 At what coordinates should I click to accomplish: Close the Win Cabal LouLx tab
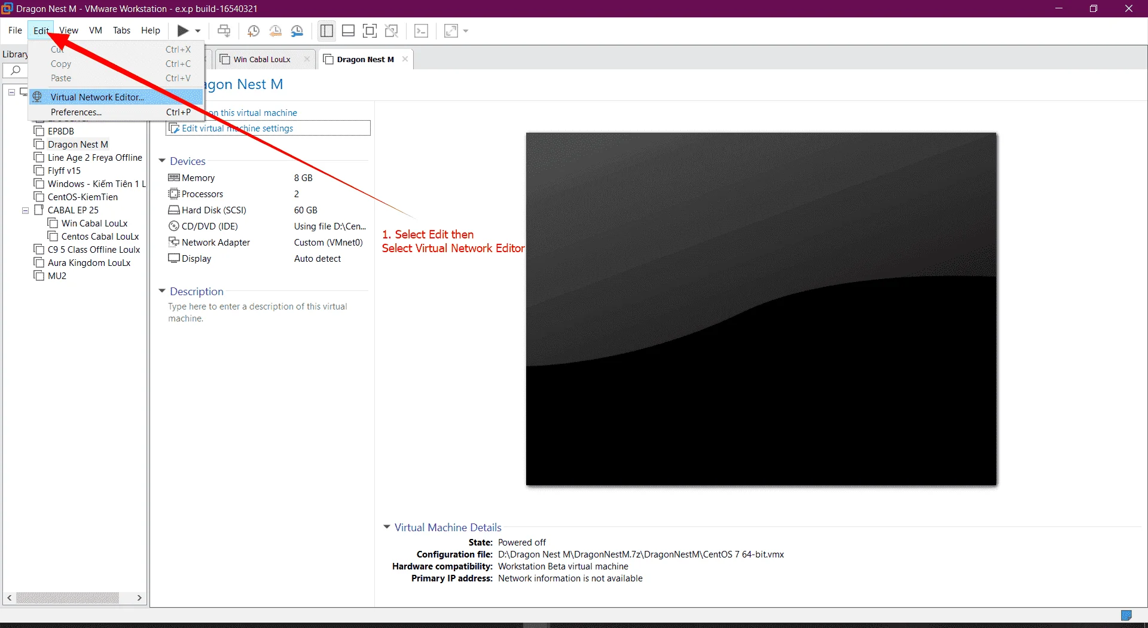point(307,59)
